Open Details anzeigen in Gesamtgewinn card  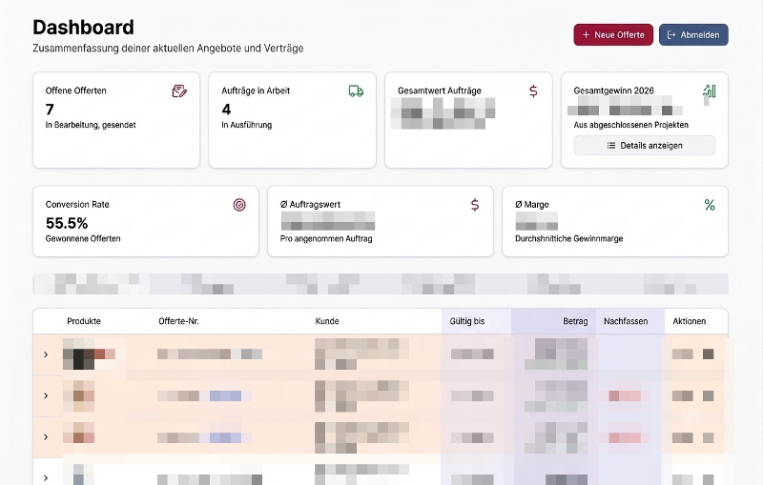[x=645, y=145]
